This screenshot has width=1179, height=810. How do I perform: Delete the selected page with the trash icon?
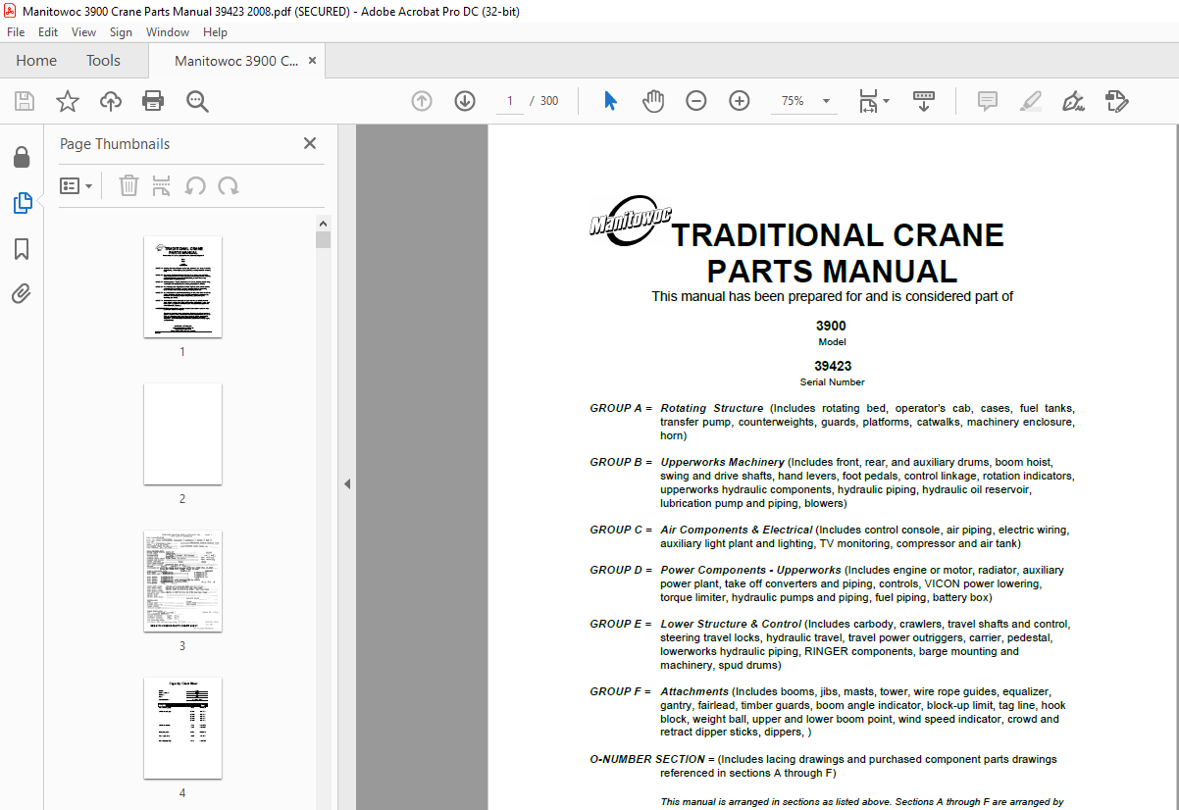click(128, 185)
